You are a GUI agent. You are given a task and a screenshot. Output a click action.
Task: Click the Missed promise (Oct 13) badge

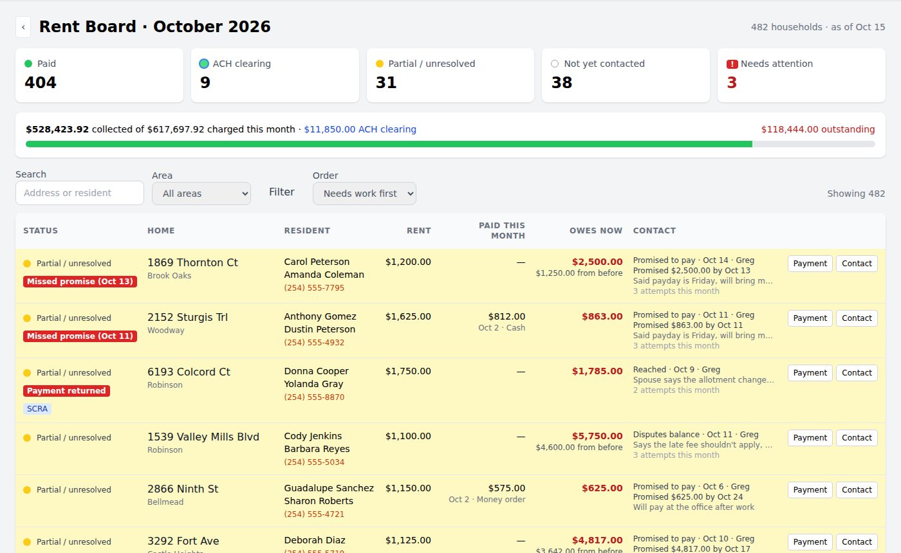(x=80, y=282)
